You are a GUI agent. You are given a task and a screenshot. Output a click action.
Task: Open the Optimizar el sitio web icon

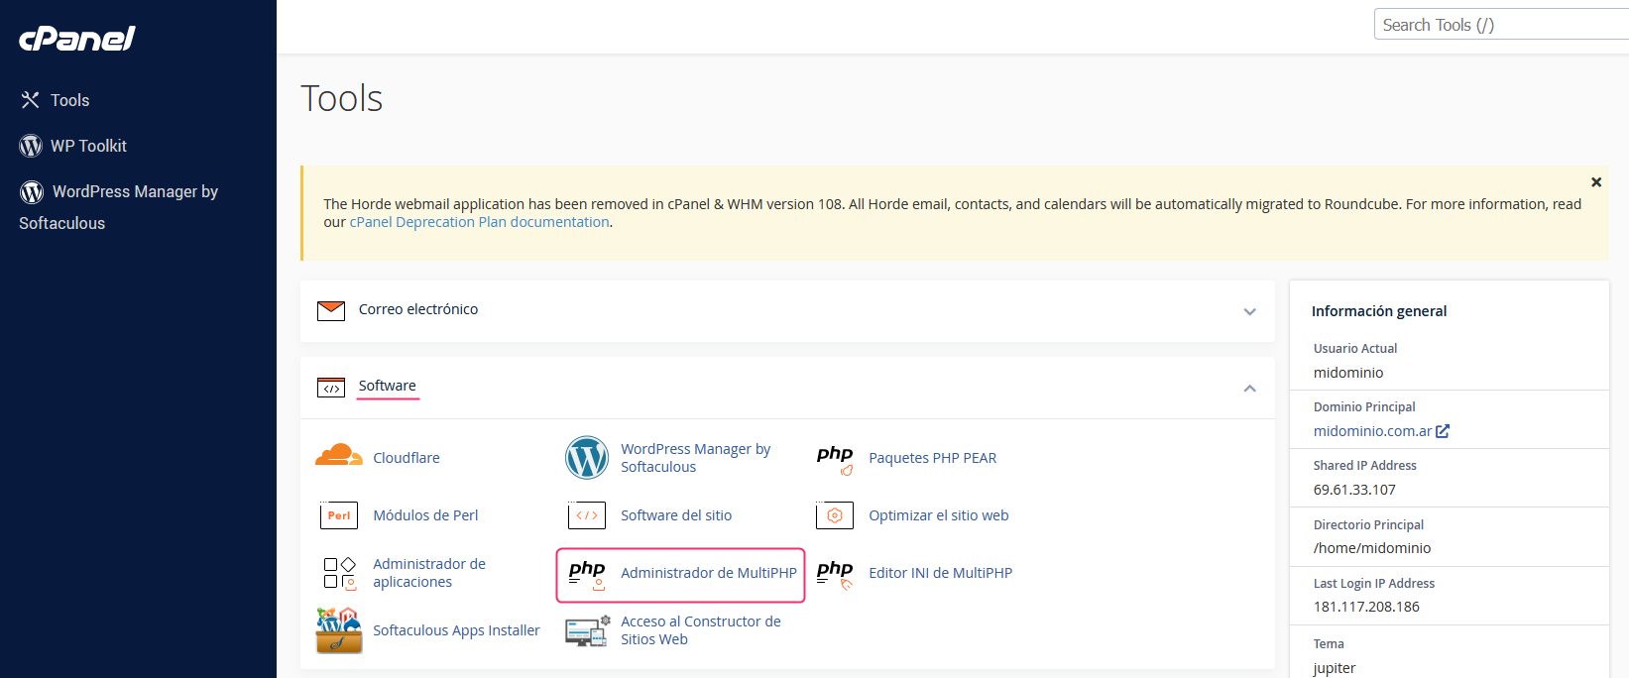tap(834, 515)
